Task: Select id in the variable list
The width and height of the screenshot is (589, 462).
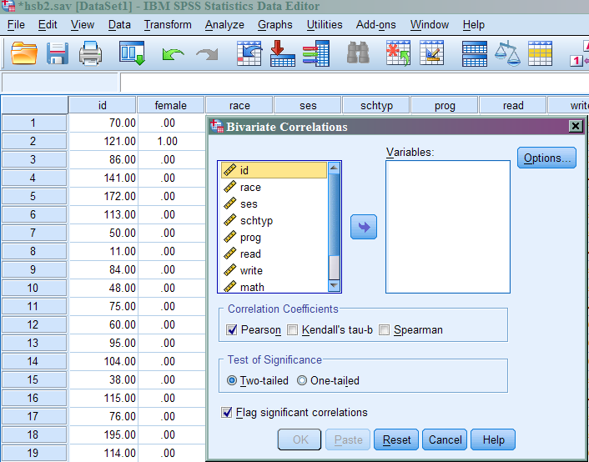Action: pyautogui.click(x=274, y=170)
